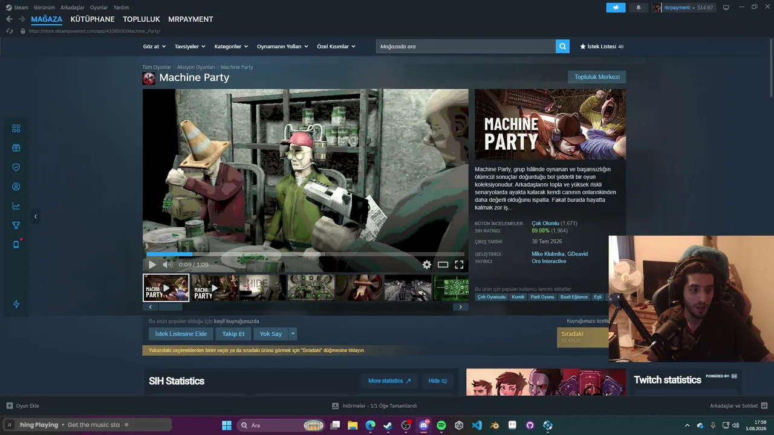Click the Takip Et button
This screenshot has width=774, height=435.
(x=233, y=333)
